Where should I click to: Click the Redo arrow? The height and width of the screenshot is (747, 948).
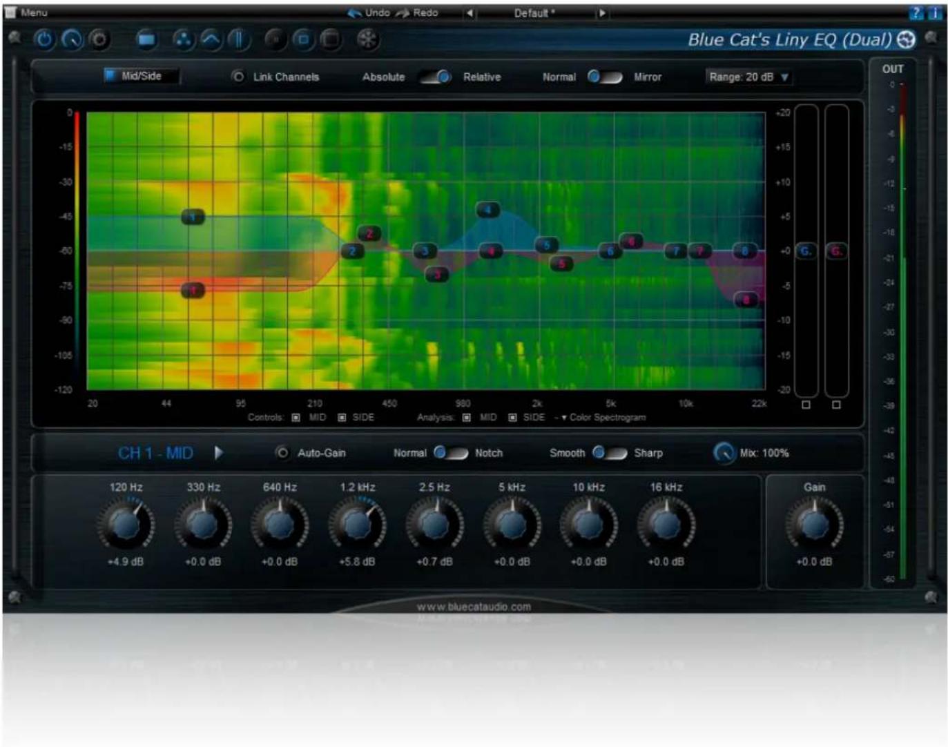(403, 13)
